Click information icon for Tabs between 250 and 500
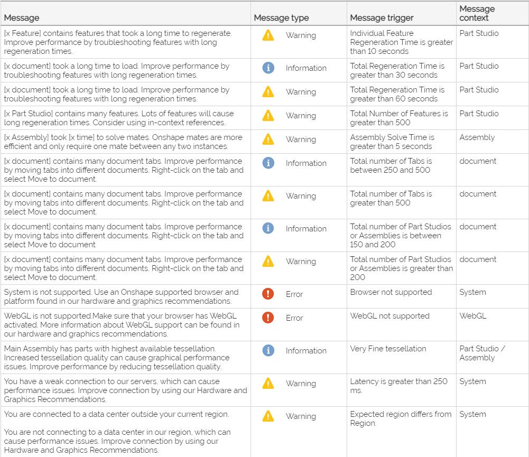Screen dimensions: 529x457 coord(268,163)
